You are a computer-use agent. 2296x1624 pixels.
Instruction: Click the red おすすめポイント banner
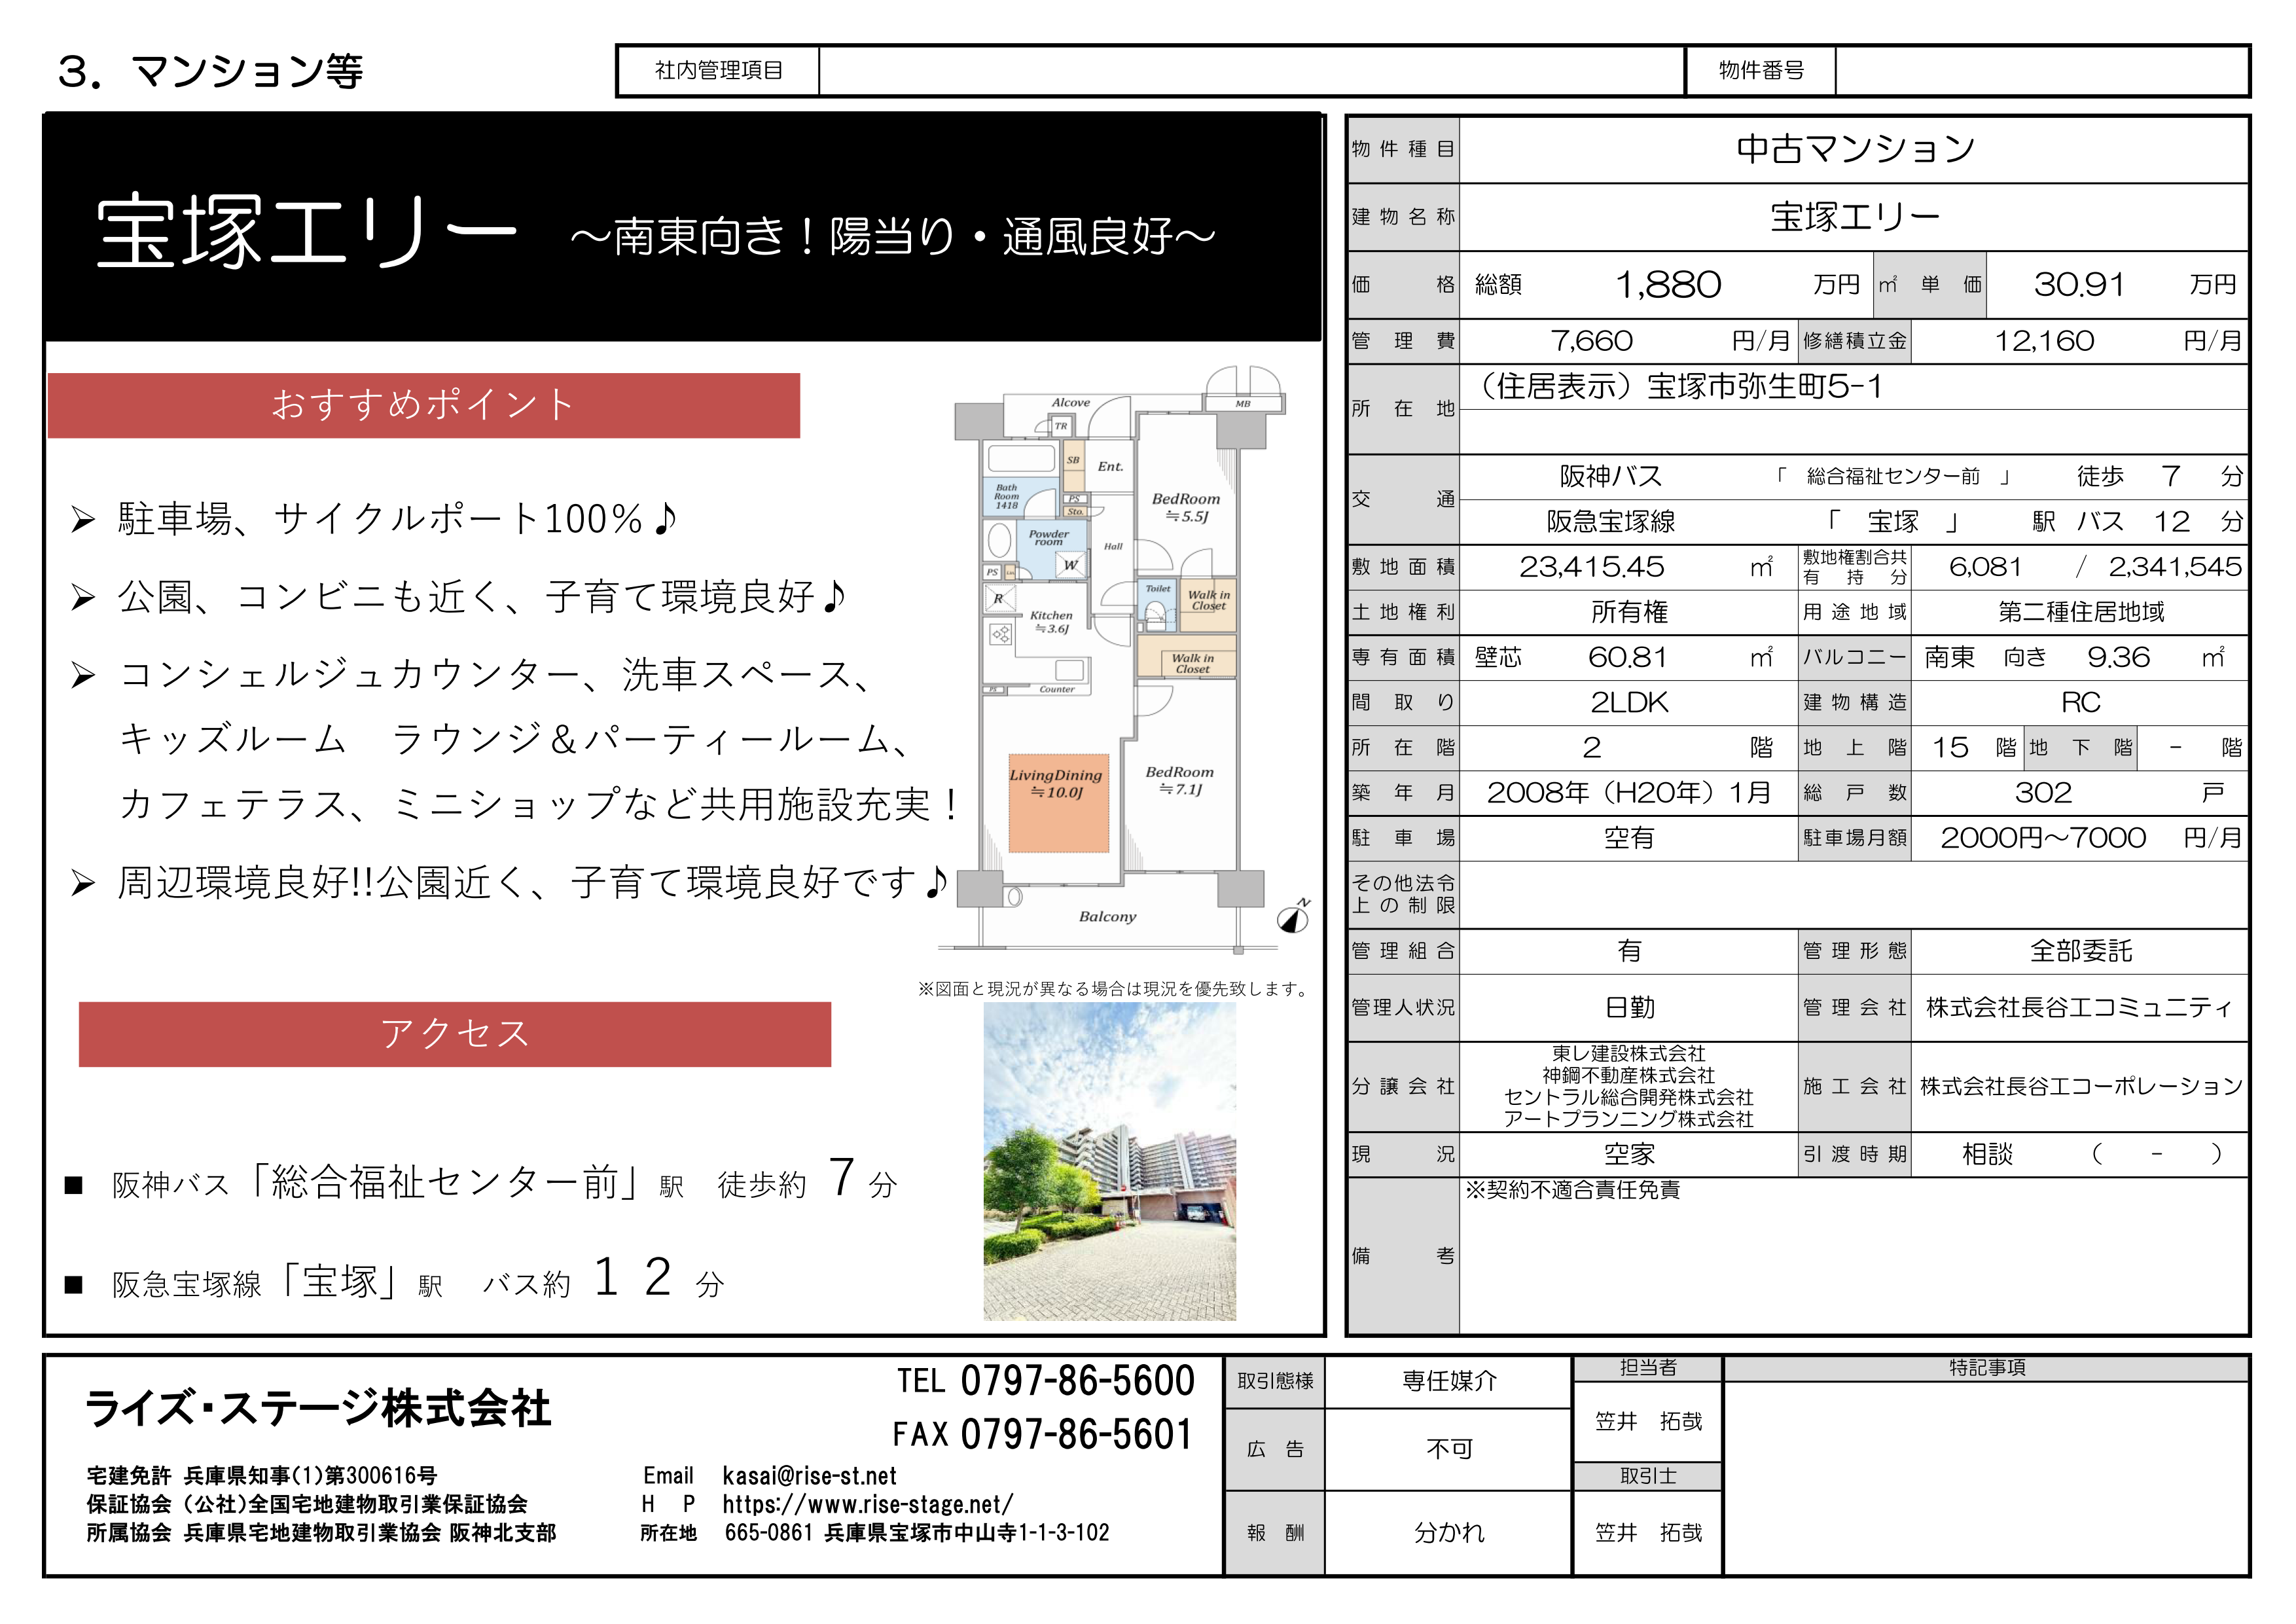pos(424,405)
